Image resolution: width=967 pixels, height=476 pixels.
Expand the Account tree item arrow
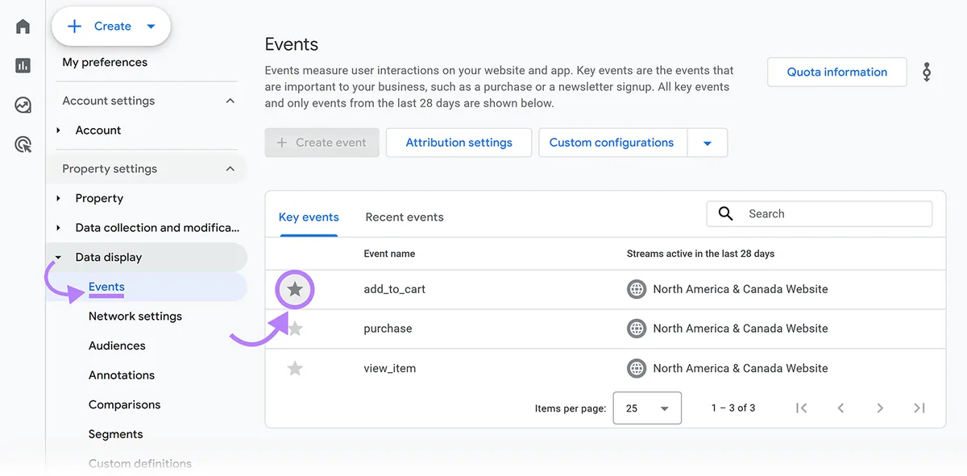click(x=58, y=130)
